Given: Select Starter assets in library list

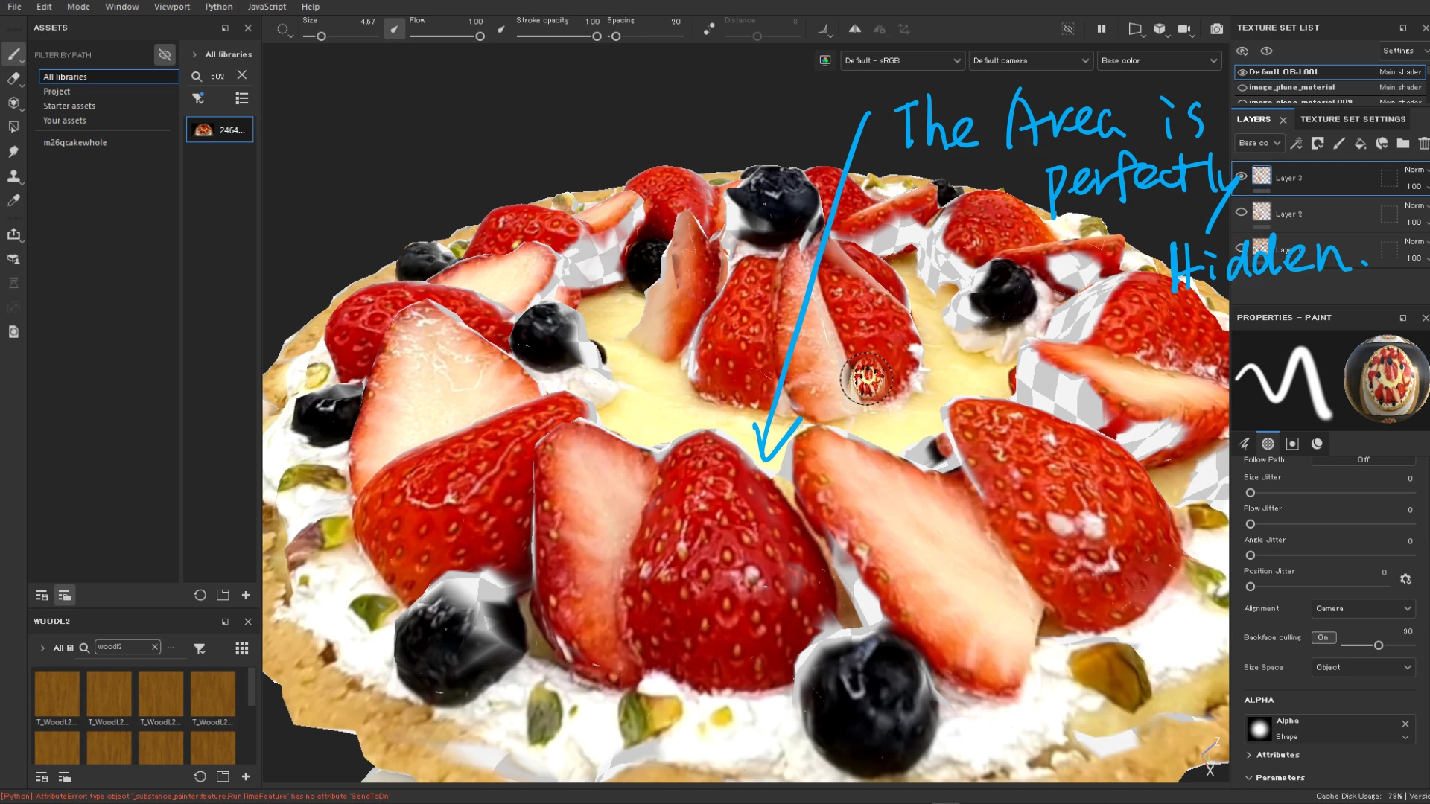Looking at the screenshot, I should tap(69, 106).
